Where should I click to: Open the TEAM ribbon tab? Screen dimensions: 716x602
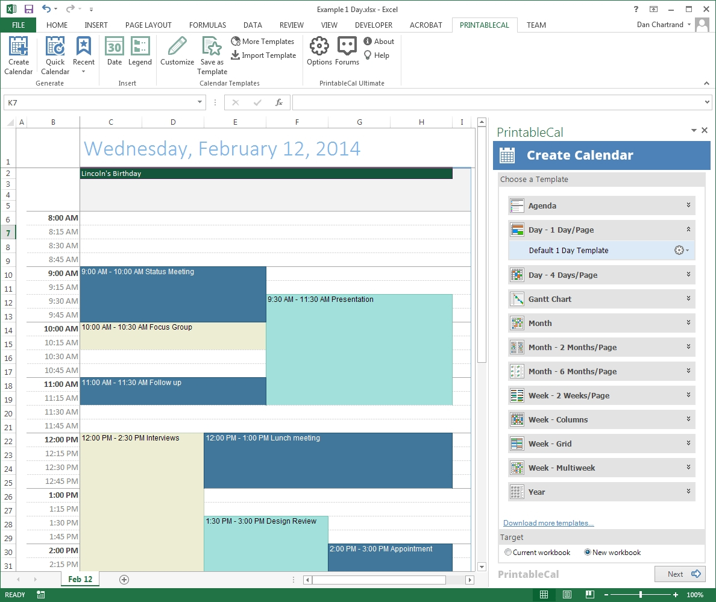click(x=536, y=25)
